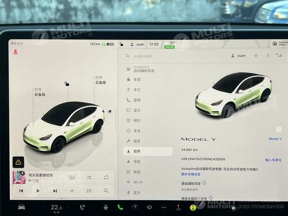Open the 额外车辆信息 additional vehicle info link
Viewport: 288px width, 216px height.
point(191,174)
